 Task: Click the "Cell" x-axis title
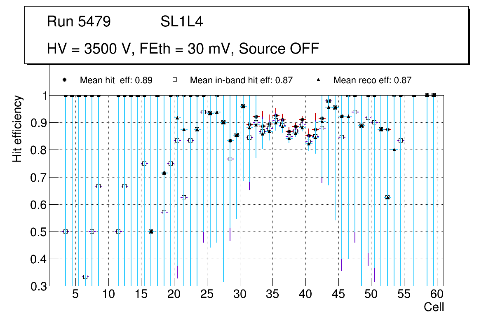(434, 307)
